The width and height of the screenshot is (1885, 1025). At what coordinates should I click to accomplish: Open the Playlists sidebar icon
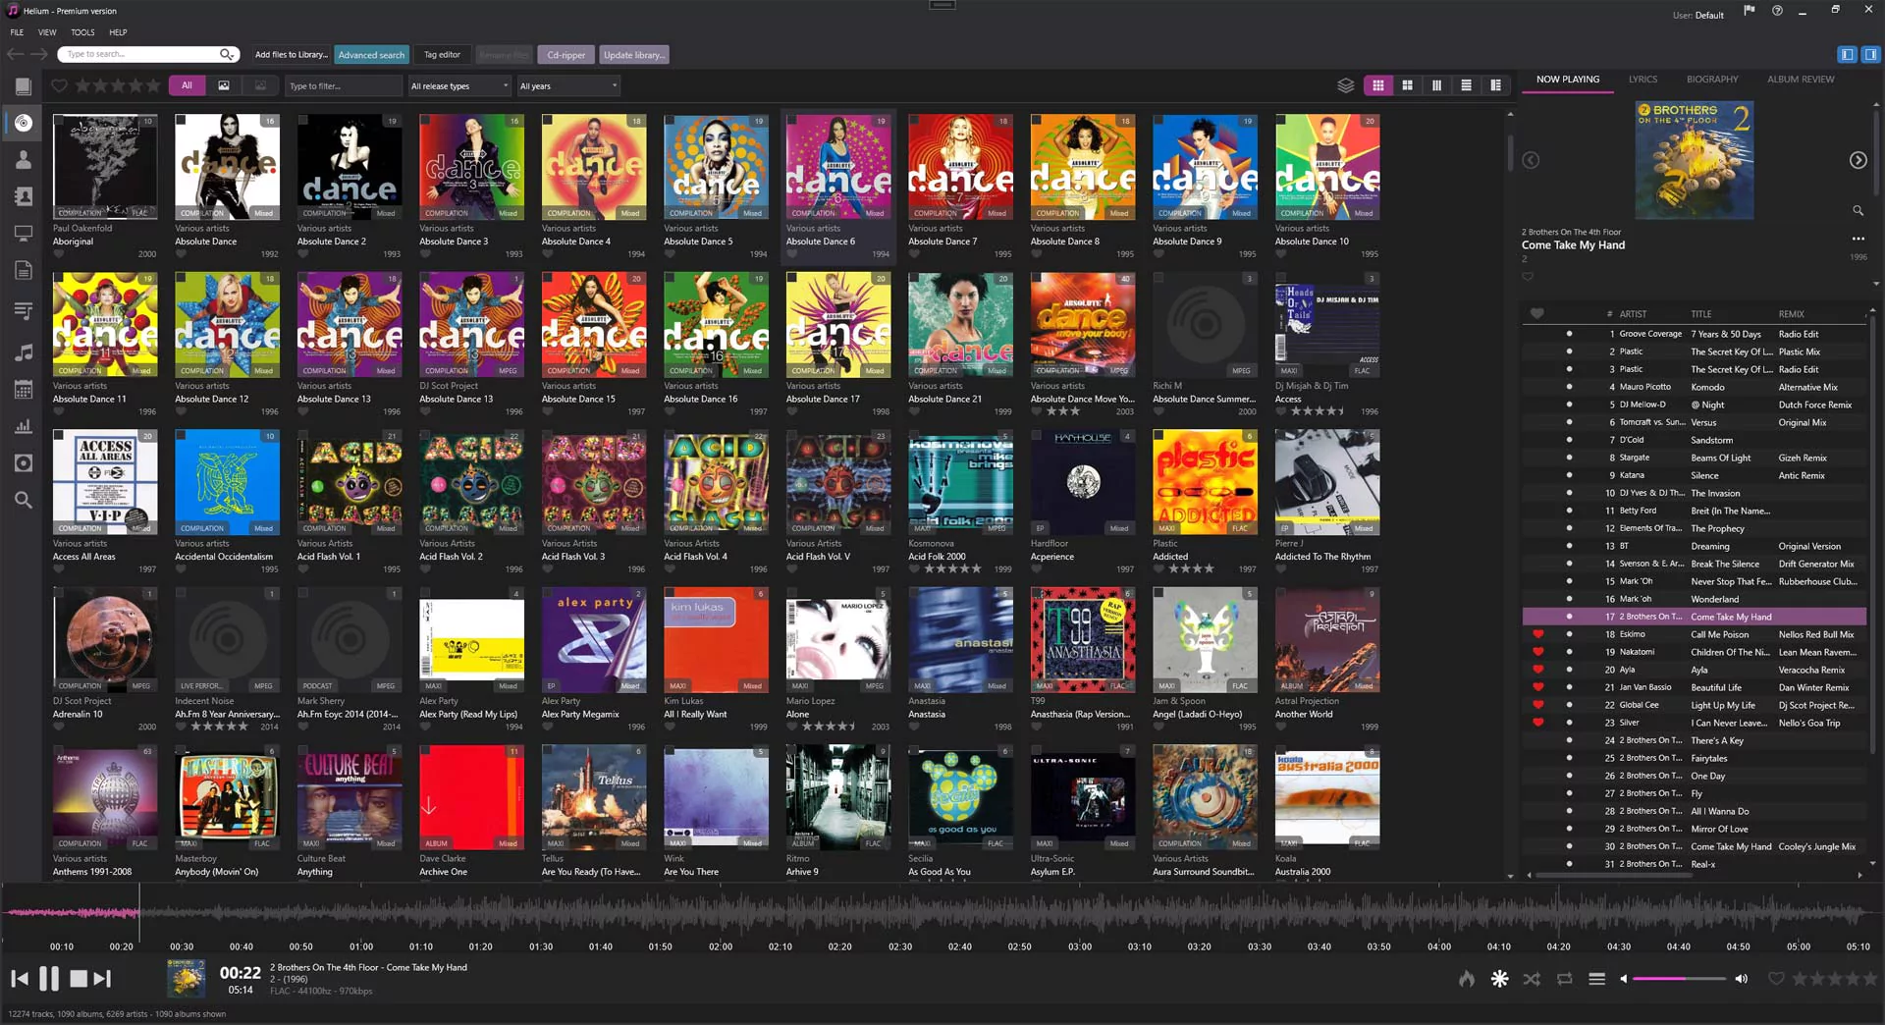pyautogui.click(x=23, y=311)
